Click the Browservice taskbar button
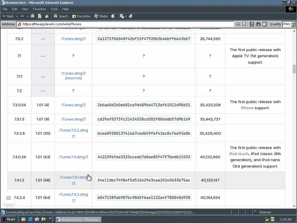Image resolution: width=297 pixels, height=223 pixels. (78, 220)
